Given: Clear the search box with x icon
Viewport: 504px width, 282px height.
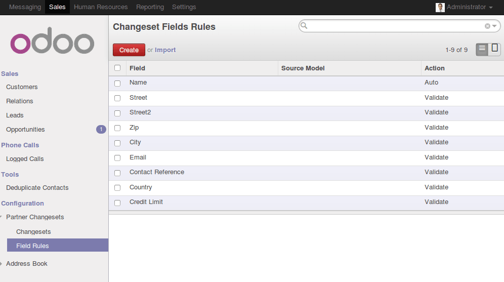Looking at the screenshot, I should click(487, 26).
